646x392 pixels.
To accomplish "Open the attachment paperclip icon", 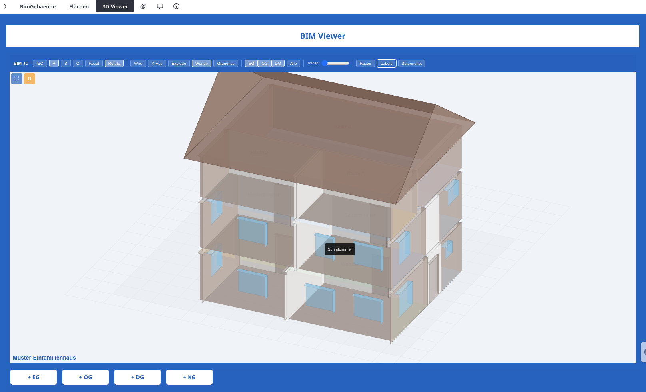I will pyautogui.click(x=143, y=6).
